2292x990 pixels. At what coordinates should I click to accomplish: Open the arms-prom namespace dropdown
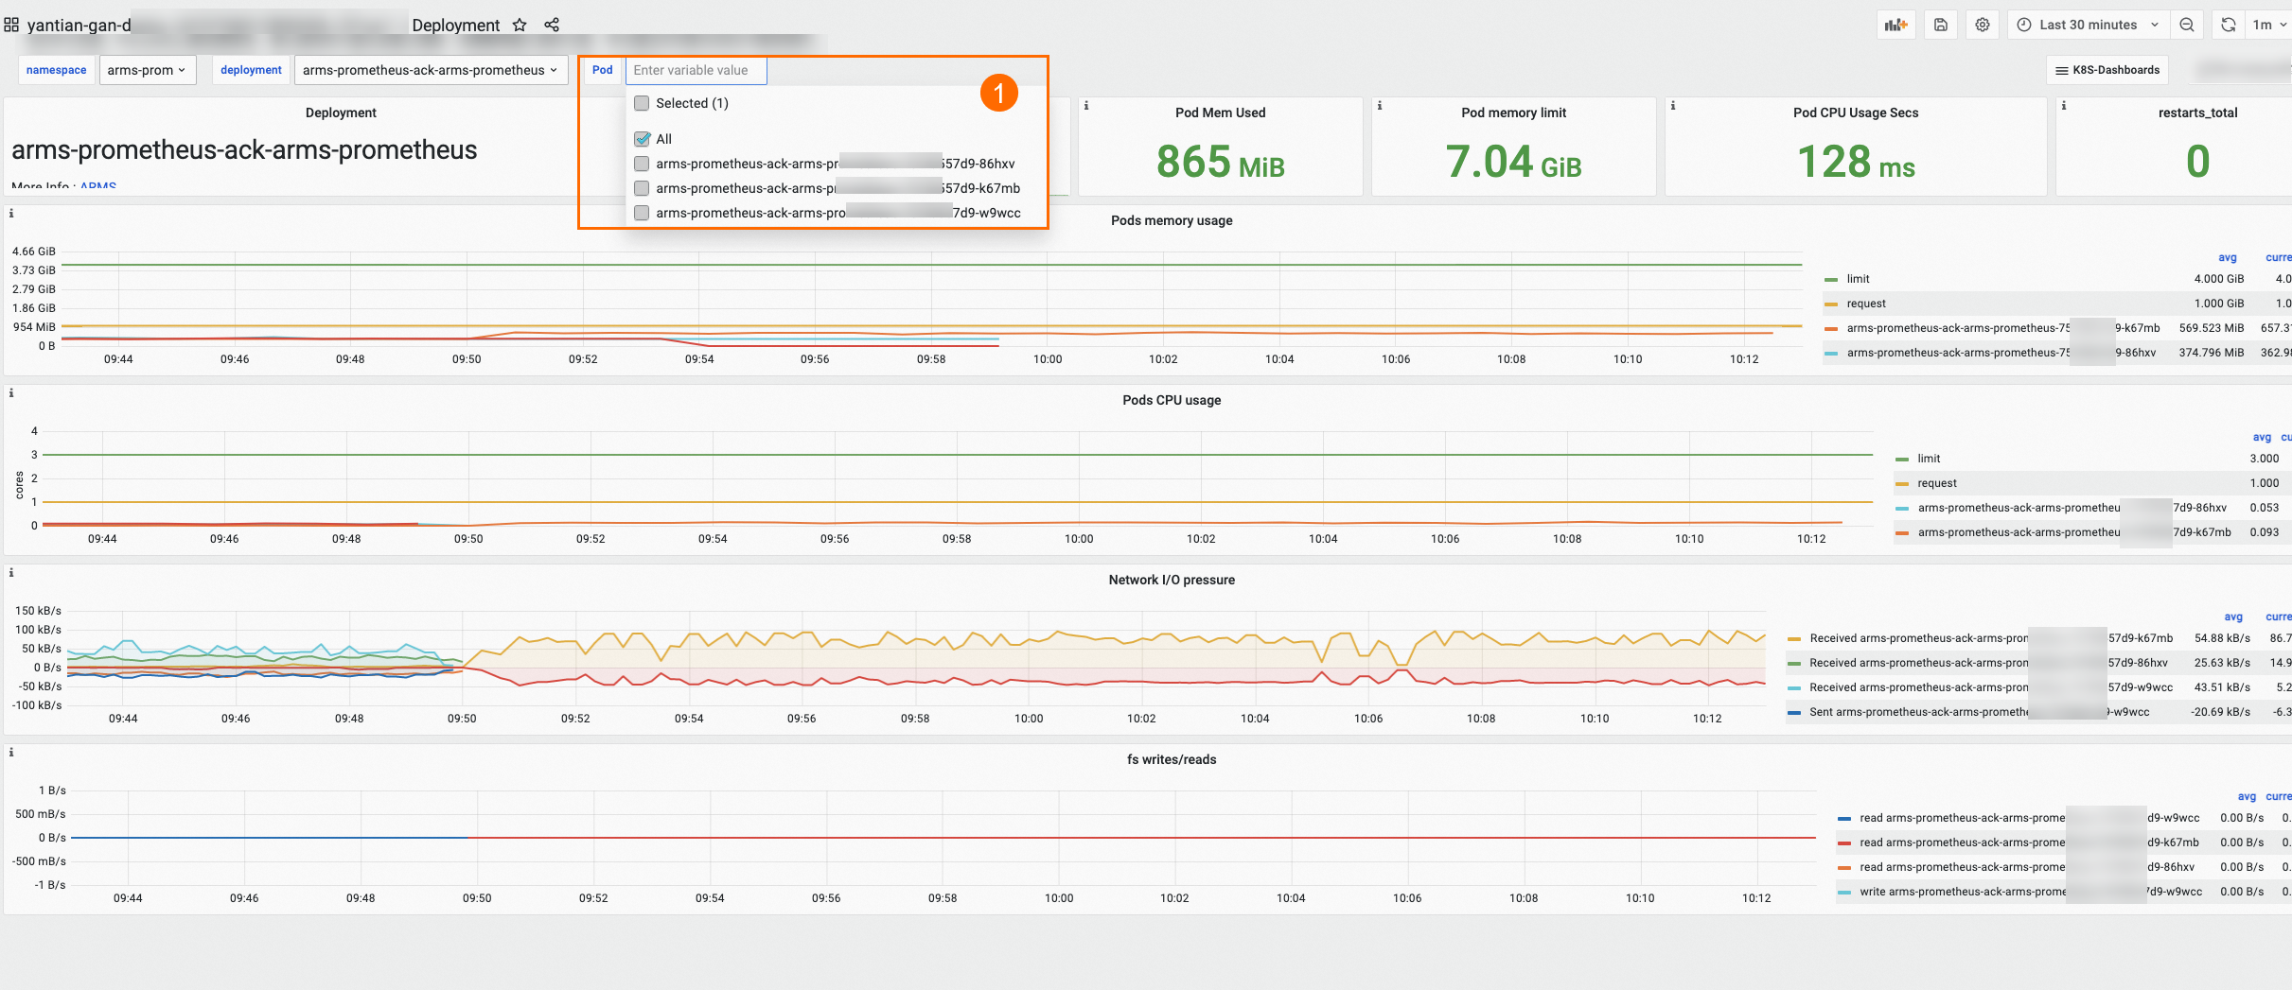click(148, 69)
